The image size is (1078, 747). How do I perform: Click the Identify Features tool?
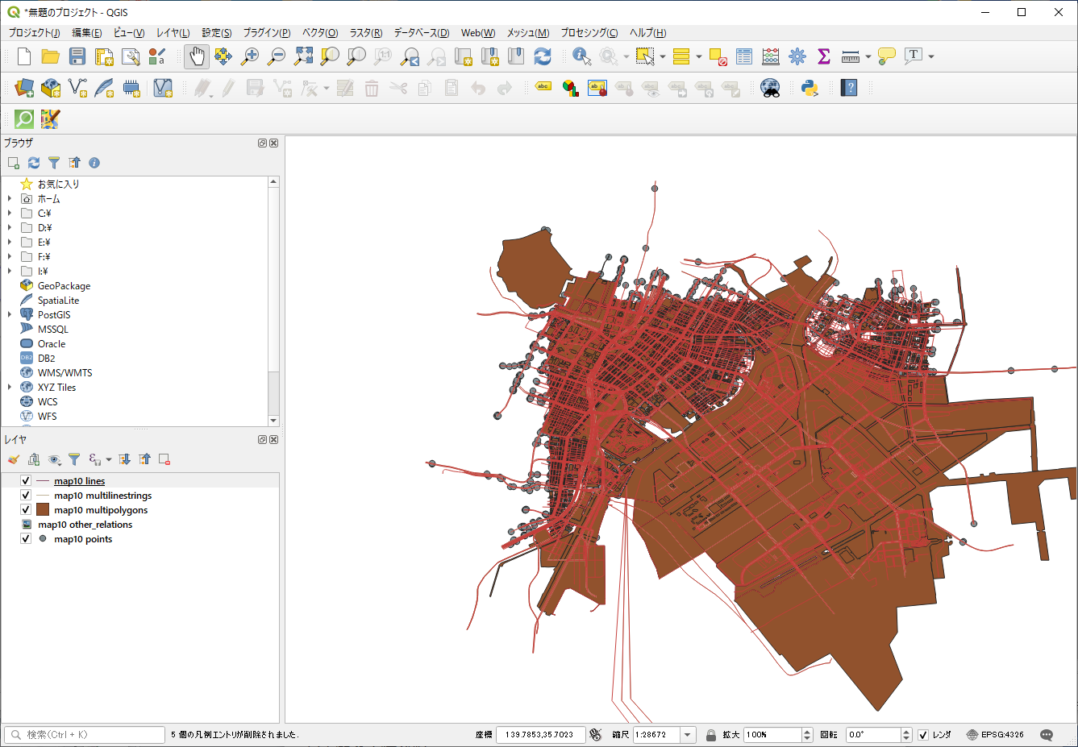(581, 56)
